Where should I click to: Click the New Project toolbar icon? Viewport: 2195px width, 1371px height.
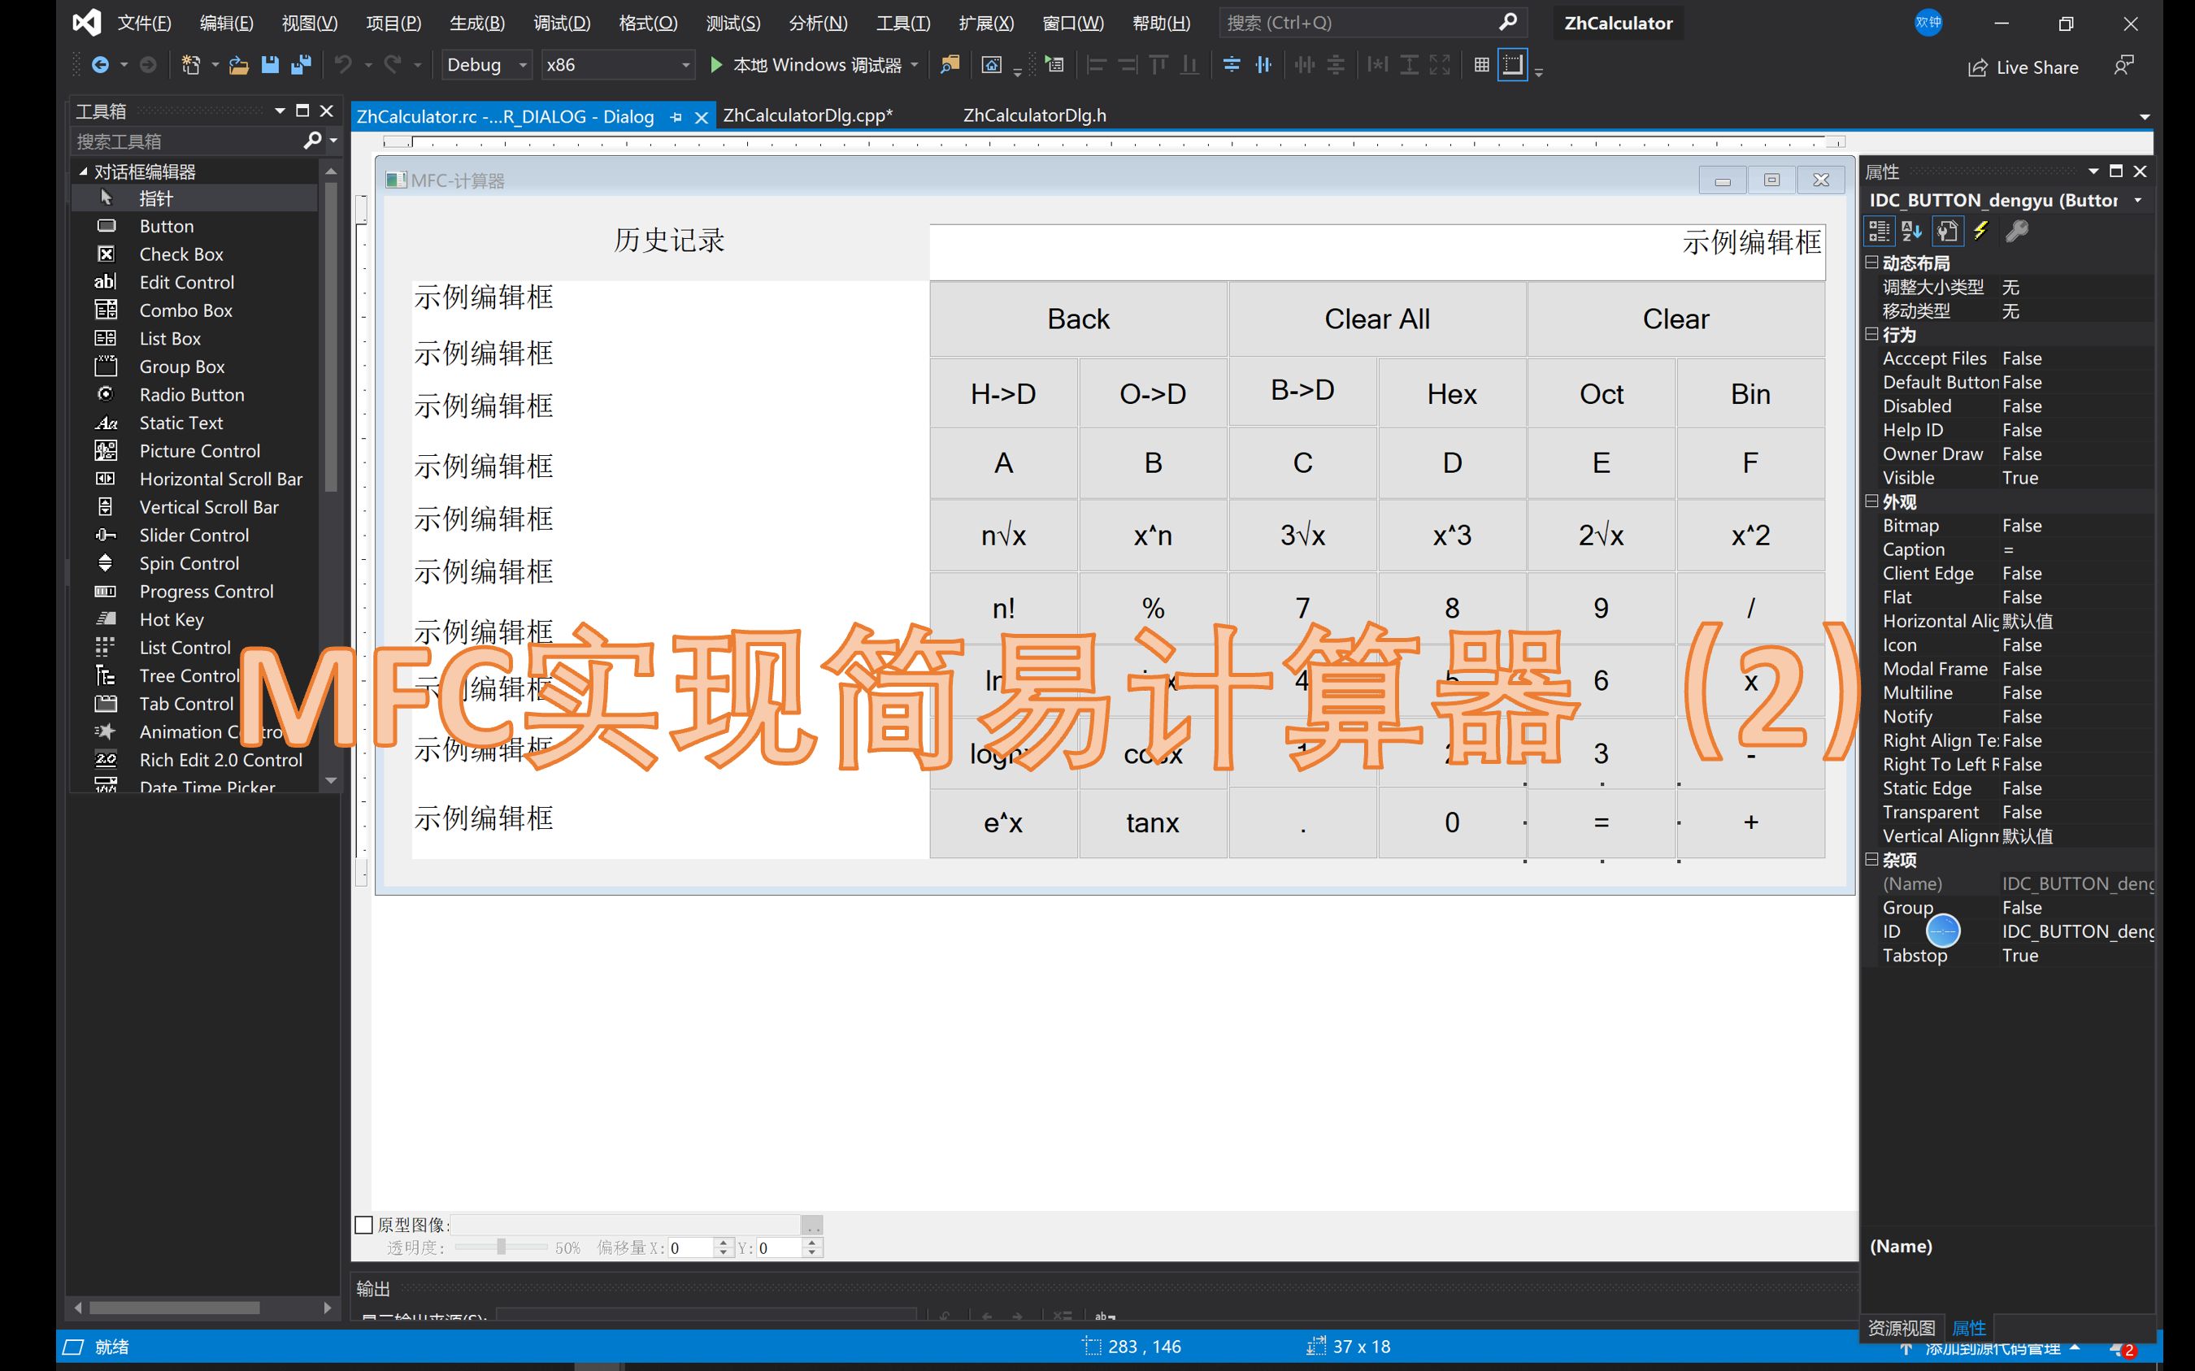(190, 64)
